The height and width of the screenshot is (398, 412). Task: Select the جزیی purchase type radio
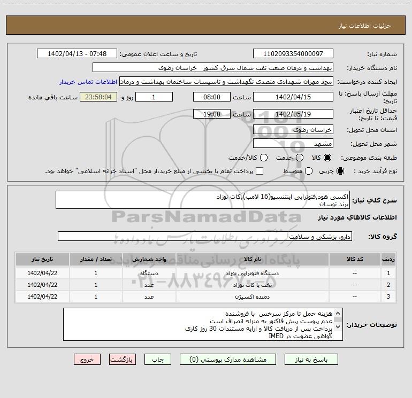pyautogui.click(x=340, y=171)
